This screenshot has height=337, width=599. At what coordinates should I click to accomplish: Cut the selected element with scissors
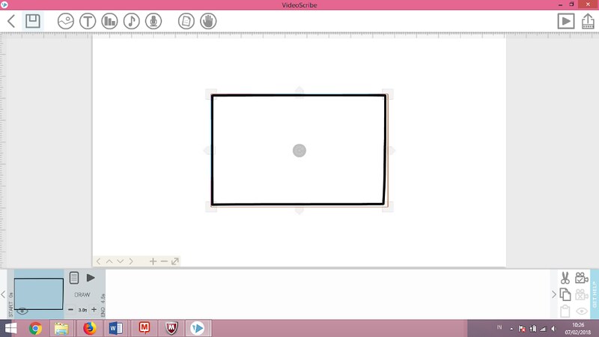coord(565,278)
